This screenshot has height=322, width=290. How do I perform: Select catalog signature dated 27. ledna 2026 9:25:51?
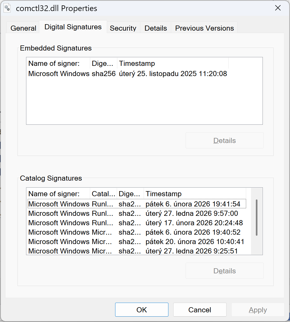click(137, 251)
